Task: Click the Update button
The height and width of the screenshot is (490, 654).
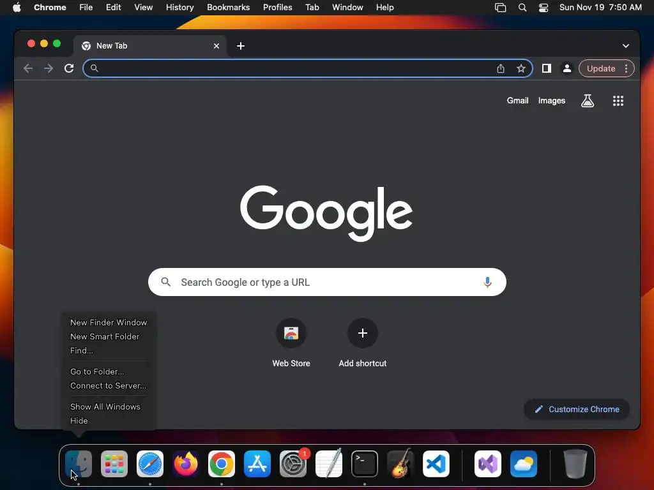Action: (601, 68)
